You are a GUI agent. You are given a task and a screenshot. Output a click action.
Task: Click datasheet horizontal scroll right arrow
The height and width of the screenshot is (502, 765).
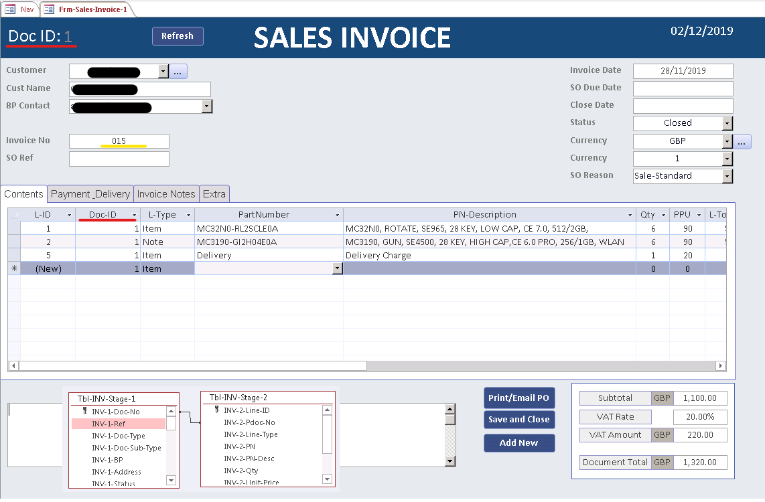720,365
